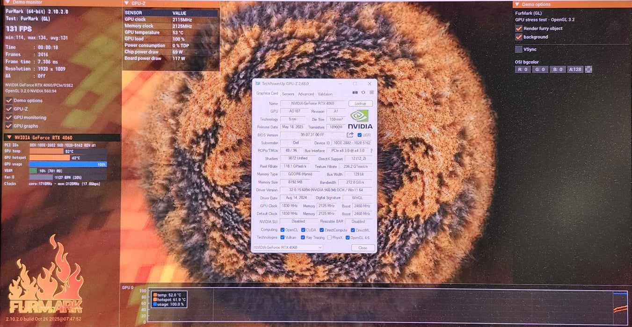Enable the VSync checkbox

[518, 49]
